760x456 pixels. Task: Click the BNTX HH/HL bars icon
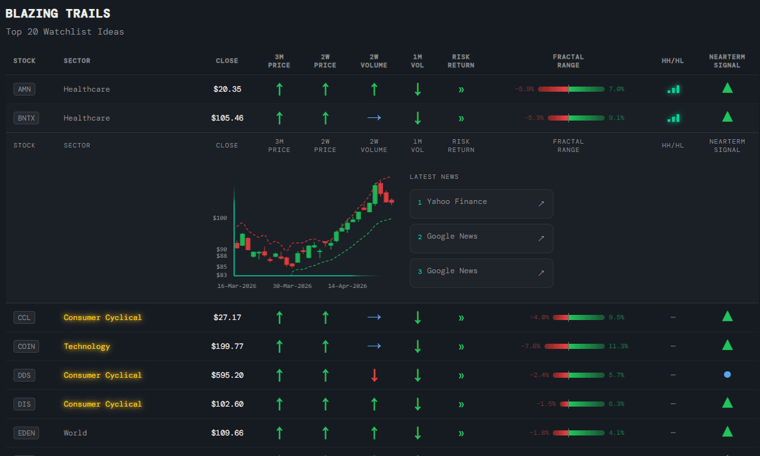tap(673, 118)
